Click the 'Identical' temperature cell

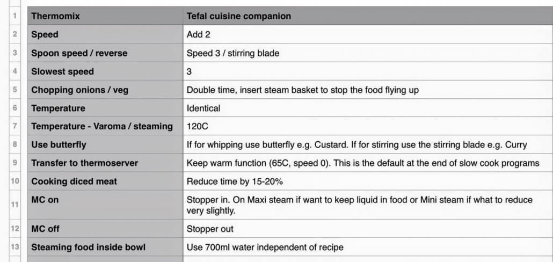365,108
